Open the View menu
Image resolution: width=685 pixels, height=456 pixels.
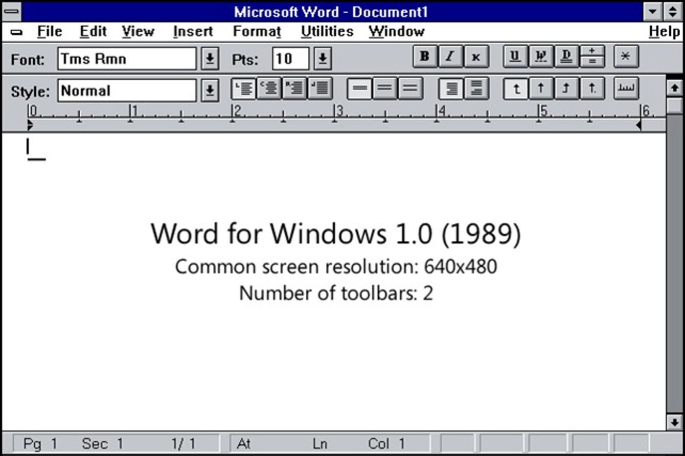click(138, 32)
